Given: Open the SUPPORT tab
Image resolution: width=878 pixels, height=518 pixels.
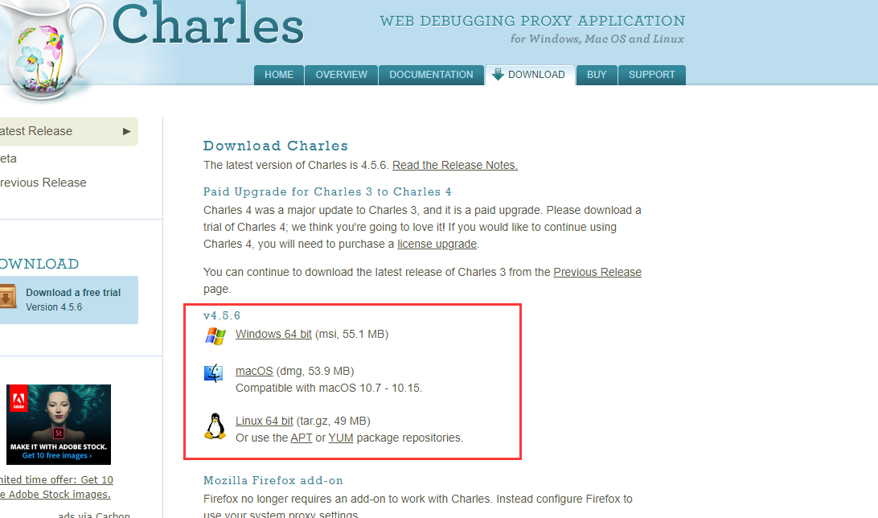Looking at the screenshot, I should [652, 75].
